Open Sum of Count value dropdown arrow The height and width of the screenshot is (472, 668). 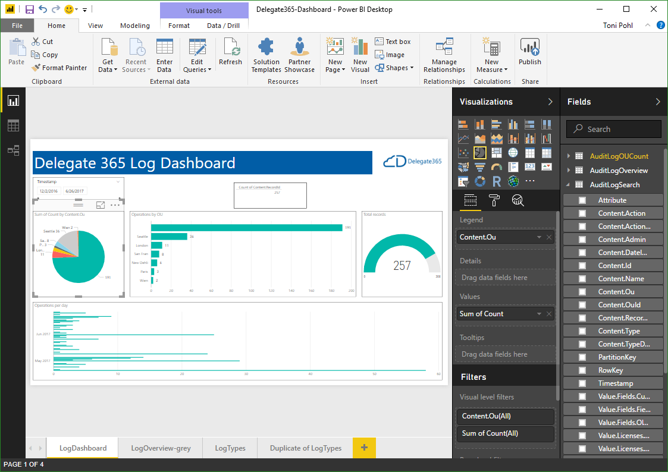(x=539, y=314)
